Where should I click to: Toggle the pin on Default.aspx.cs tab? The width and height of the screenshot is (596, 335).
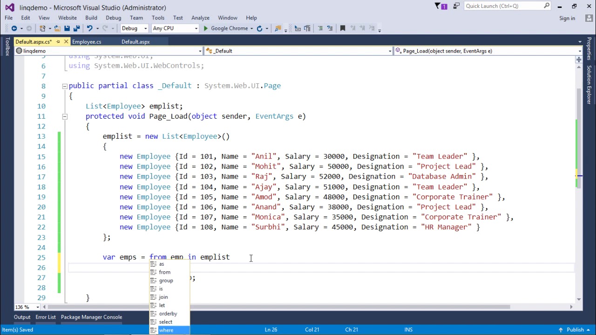58,42
